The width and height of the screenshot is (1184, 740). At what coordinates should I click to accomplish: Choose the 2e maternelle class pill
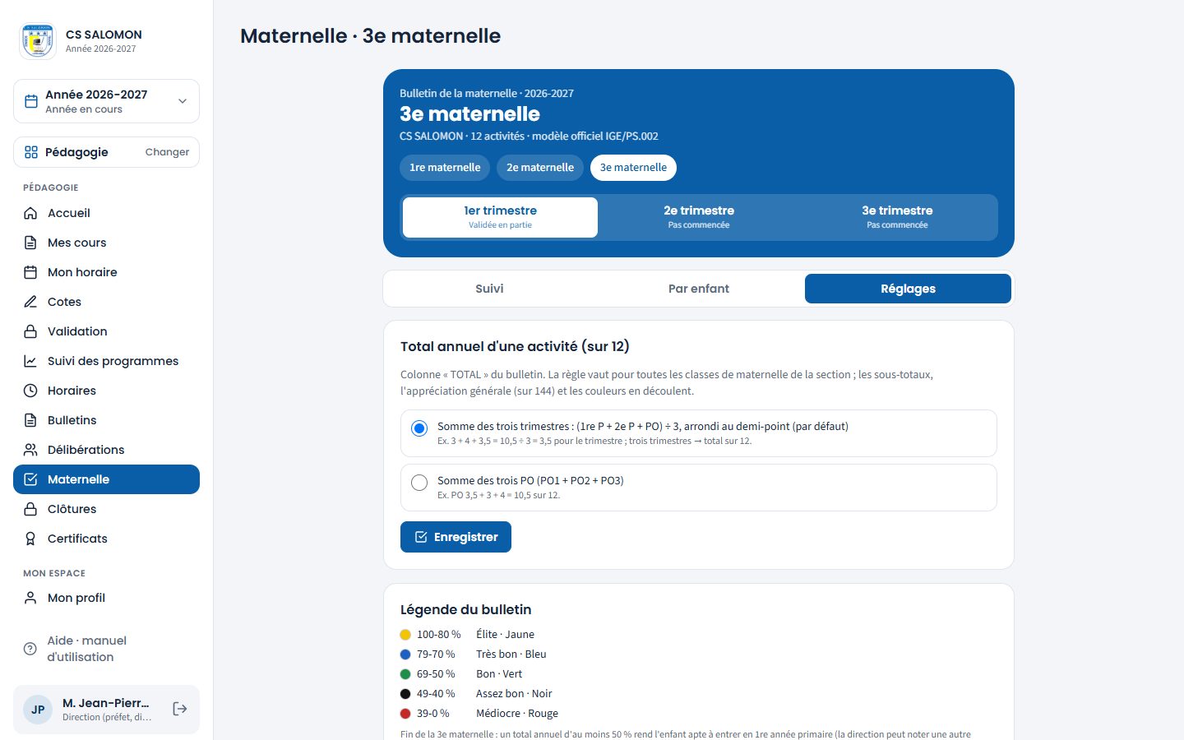click(540, 168)
